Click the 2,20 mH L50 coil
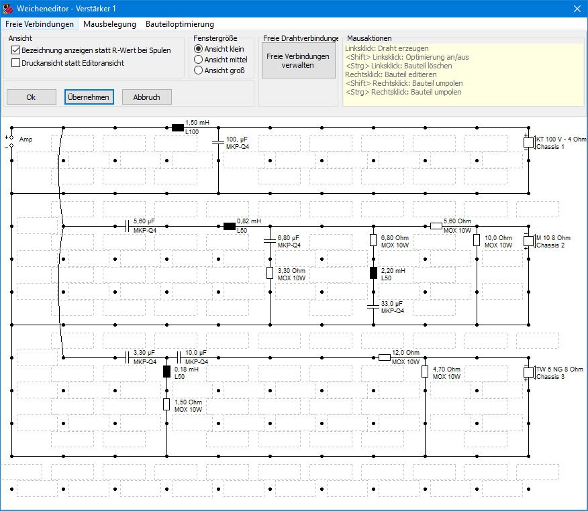Screen dimensions: 588x511 point(374,273)
